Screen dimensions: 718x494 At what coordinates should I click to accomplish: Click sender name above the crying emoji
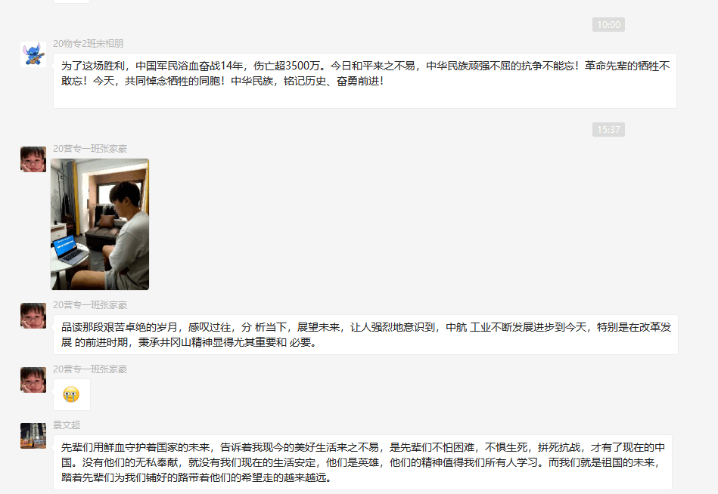click(90, 369)
